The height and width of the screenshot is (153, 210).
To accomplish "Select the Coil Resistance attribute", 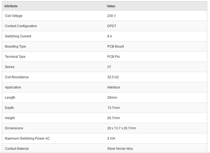I will (x=16, y=77).
